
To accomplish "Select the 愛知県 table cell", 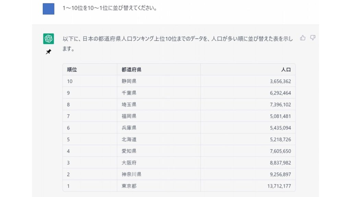I will (x=129, y=151).
